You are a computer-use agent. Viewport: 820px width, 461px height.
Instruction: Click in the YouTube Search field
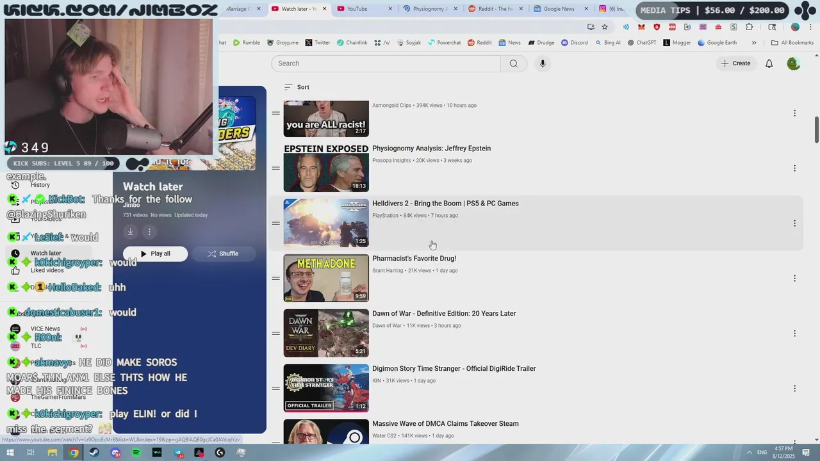pos(386,63)
